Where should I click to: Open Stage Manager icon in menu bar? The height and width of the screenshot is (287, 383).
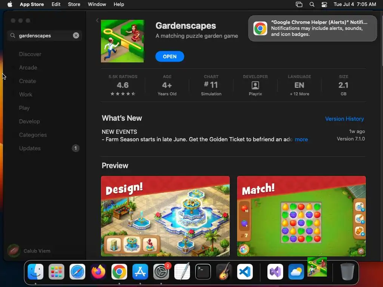(299, 4)
